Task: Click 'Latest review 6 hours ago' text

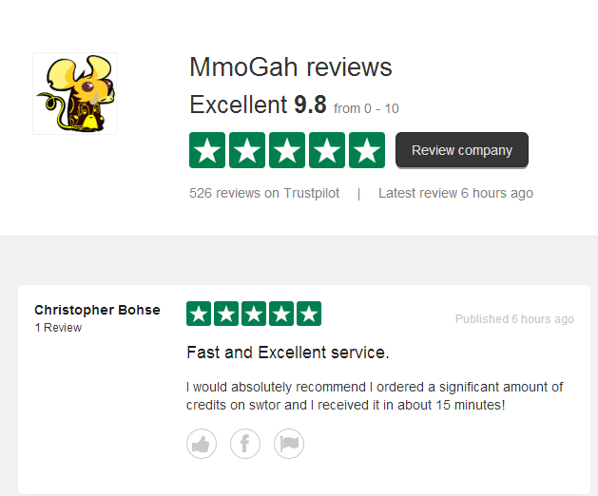Action: coord(455,193)
